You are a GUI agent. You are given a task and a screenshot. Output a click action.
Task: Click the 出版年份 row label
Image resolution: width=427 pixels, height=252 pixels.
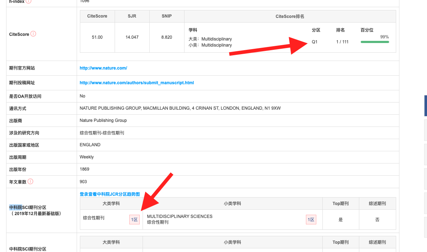[x=18, y=170]
